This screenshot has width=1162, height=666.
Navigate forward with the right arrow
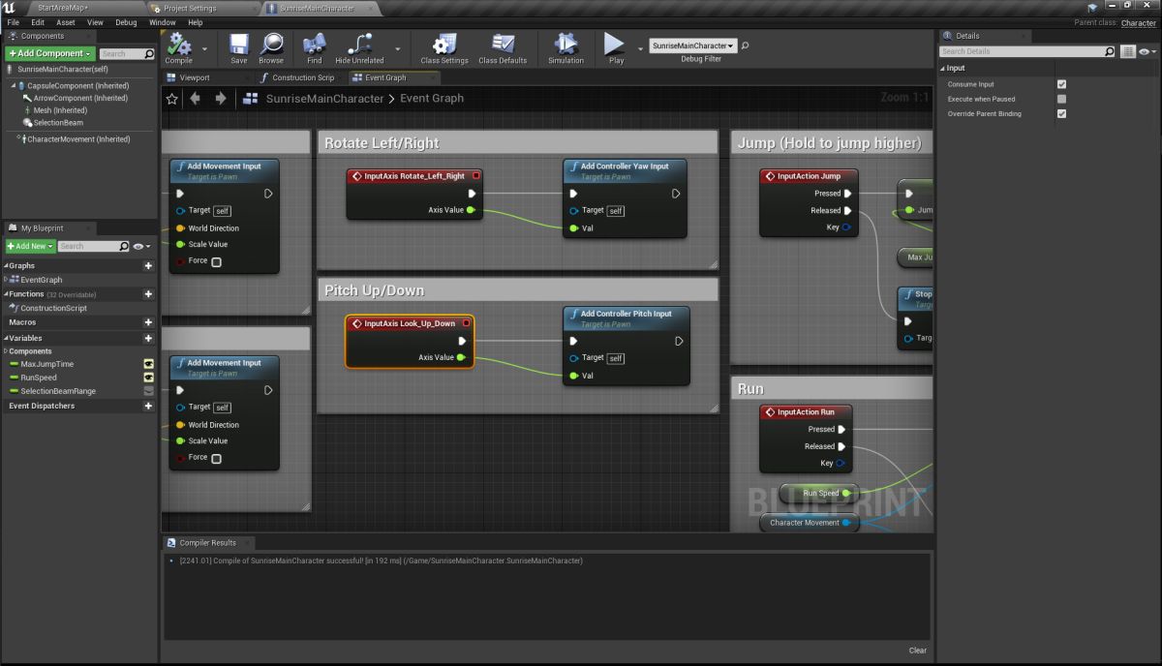click(221, 99)
